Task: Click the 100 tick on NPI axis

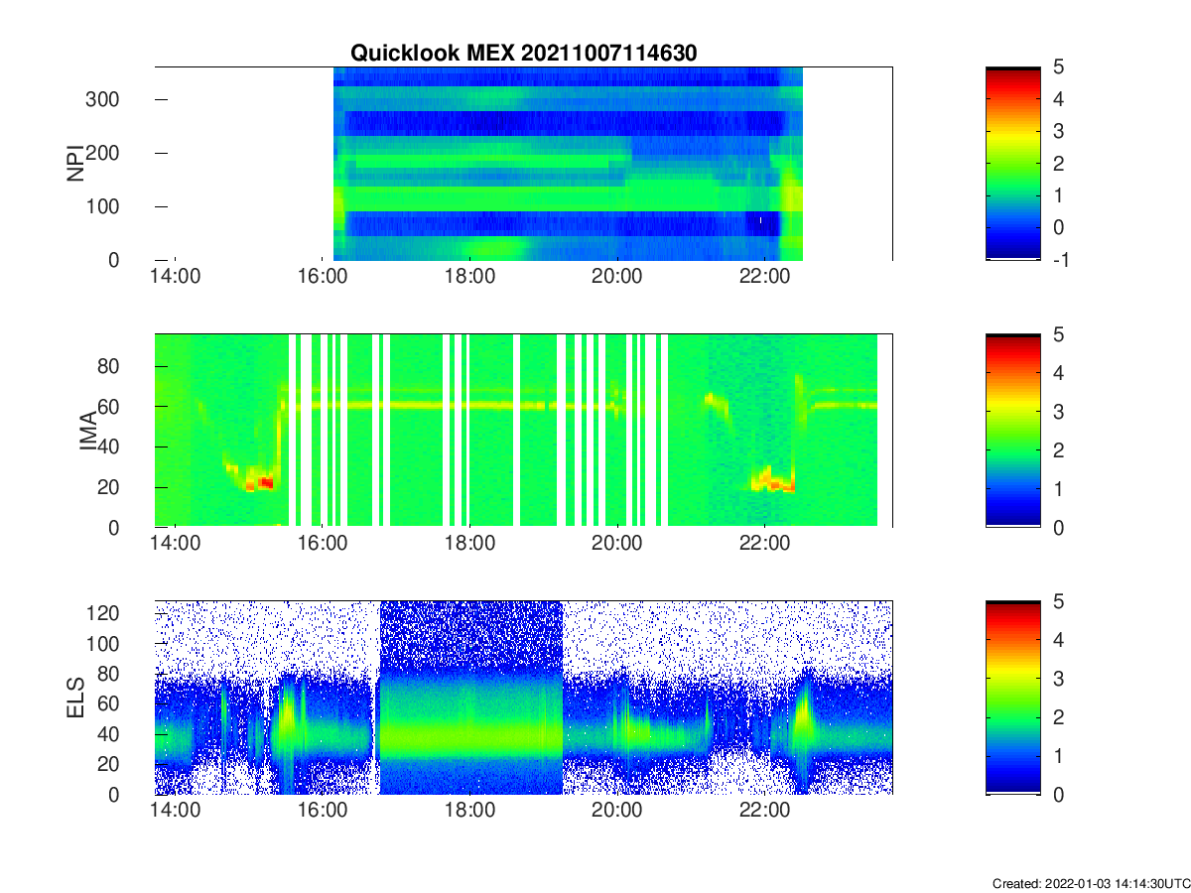Action: 102,206
